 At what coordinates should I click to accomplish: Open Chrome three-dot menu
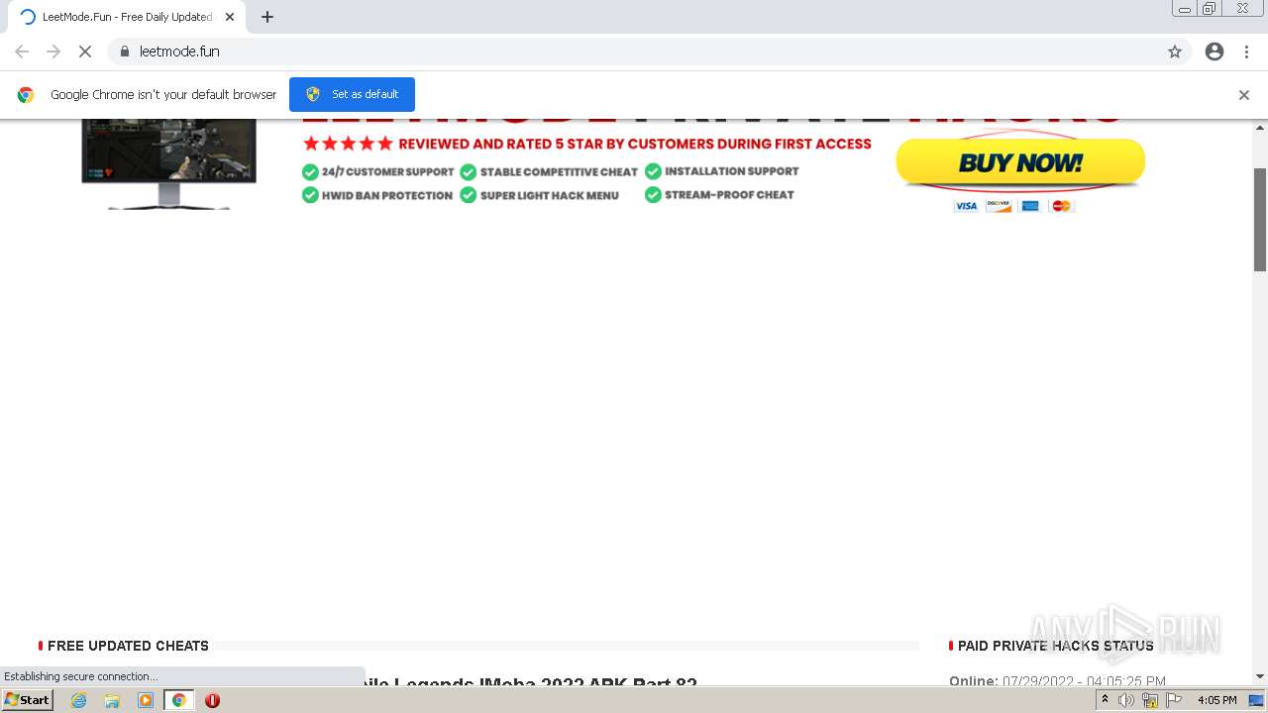tap(1247, 51)
